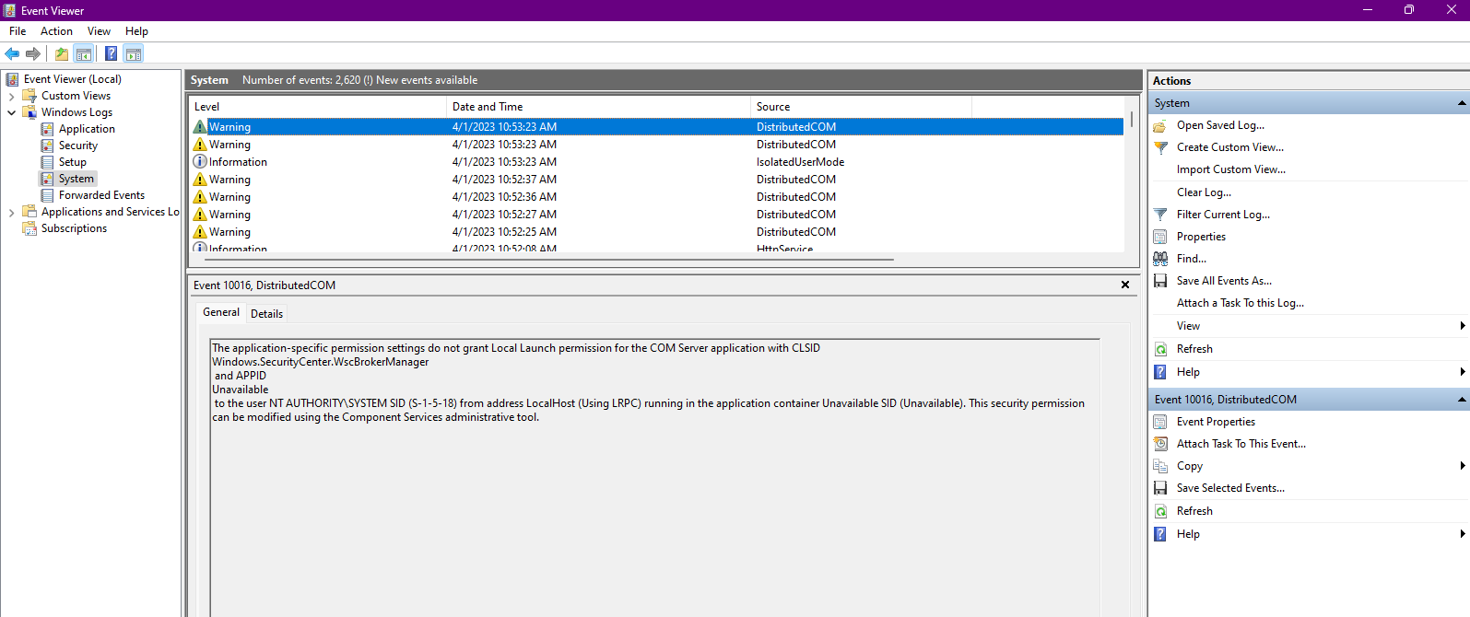1470x617 pixels.
Task: Open the Action menu
Action: pyautogui.click(x=56, y=31)
